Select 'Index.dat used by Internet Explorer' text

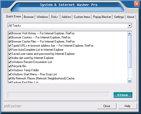pyautogui.click(x=33, y=58)
